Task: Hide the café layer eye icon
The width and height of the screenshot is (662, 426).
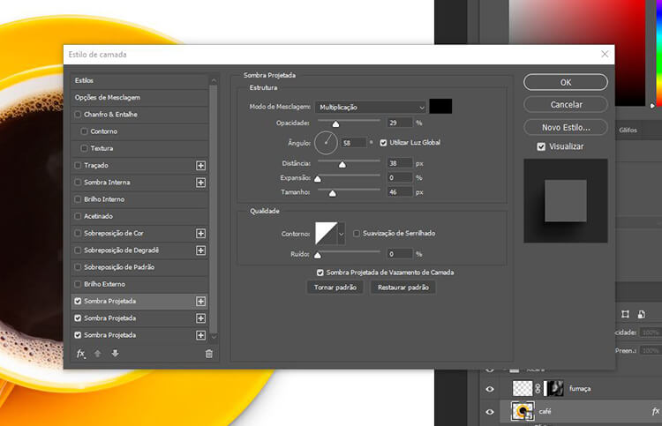Action: point(490,411)
